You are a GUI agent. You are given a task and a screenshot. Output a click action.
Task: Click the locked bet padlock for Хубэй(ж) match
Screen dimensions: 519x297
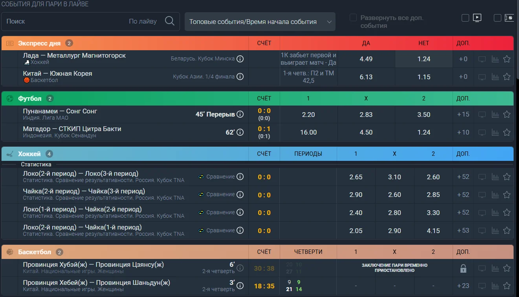click(x=463, y=269)
